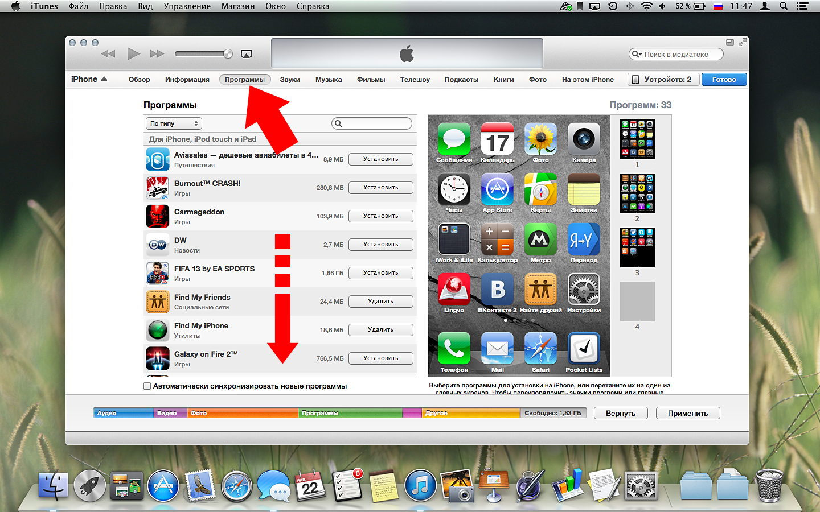Screen dimensions: 820x512
Task: Switch to the На этом iPhone tab
Action: (588, 80)
